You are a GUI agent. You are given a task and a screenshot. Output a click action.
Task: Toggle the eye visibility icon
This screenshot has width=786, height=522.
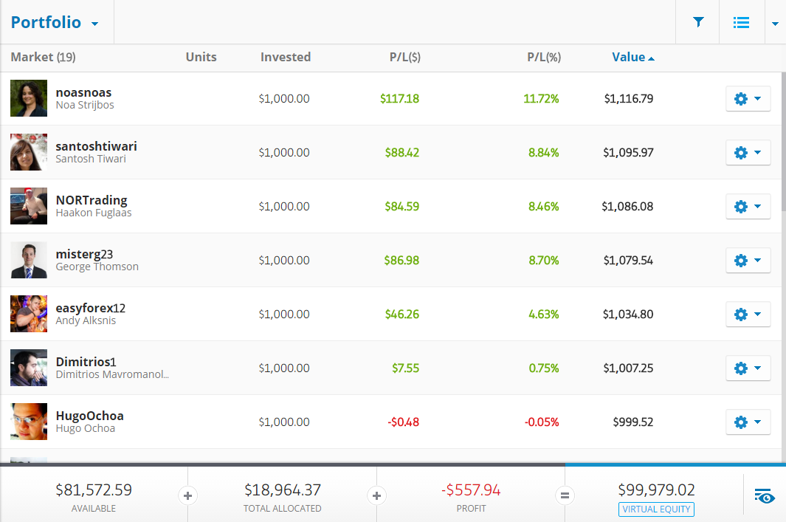pyautogui.click(x=765, y=496)
